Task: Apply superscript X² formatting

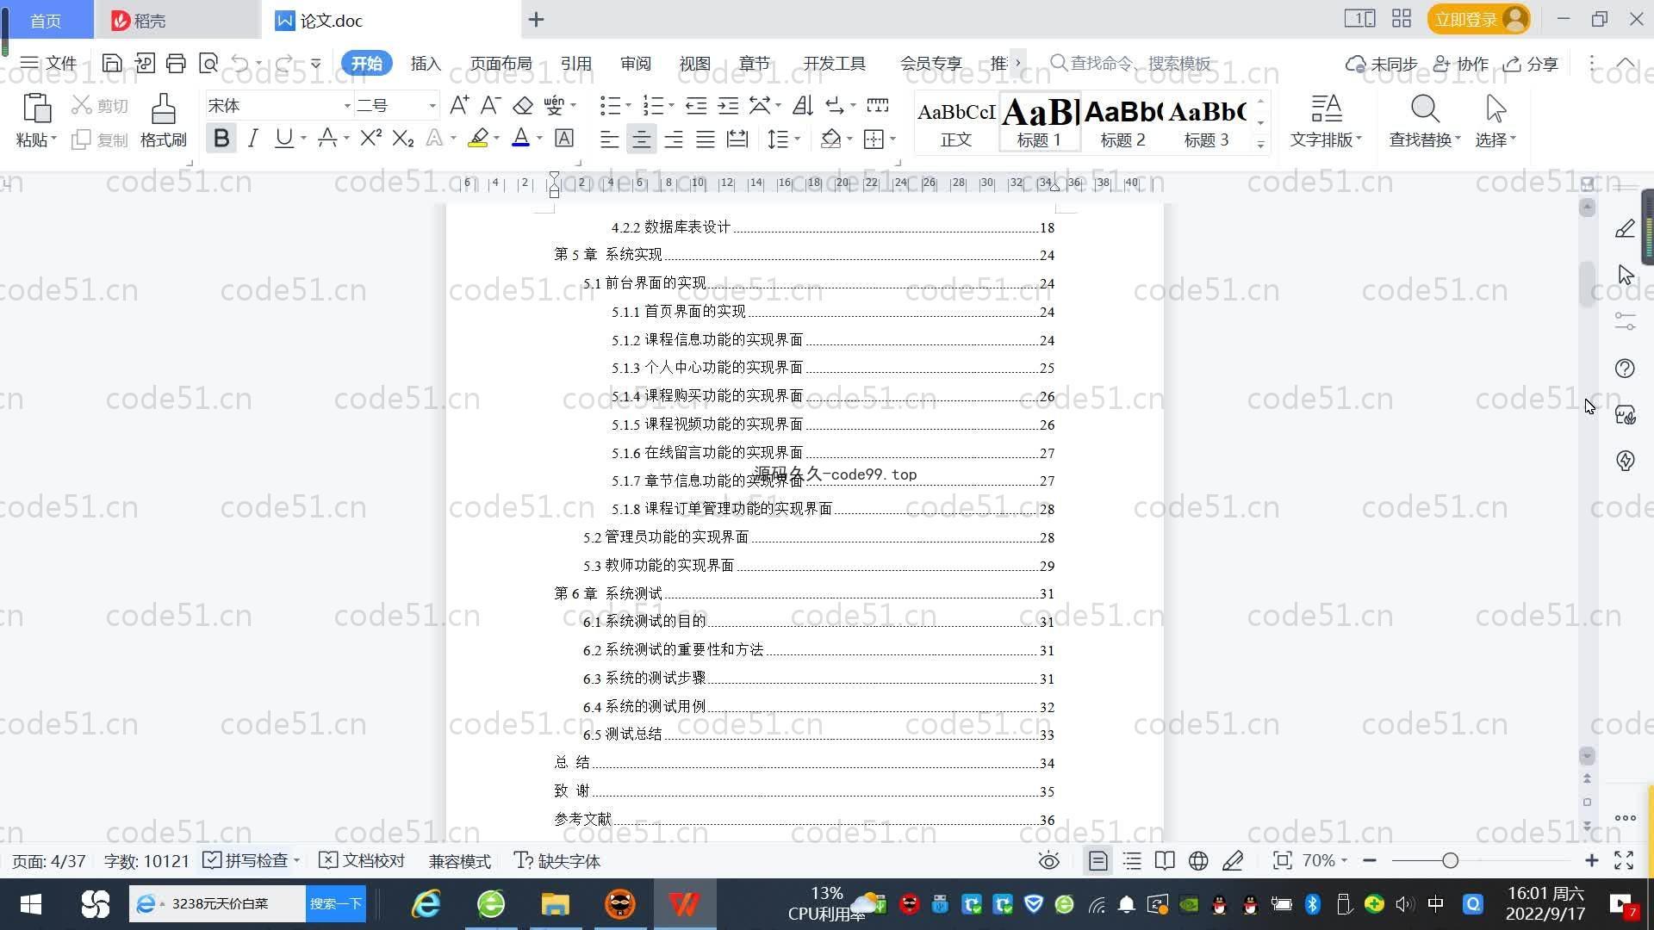Action: 370,138
